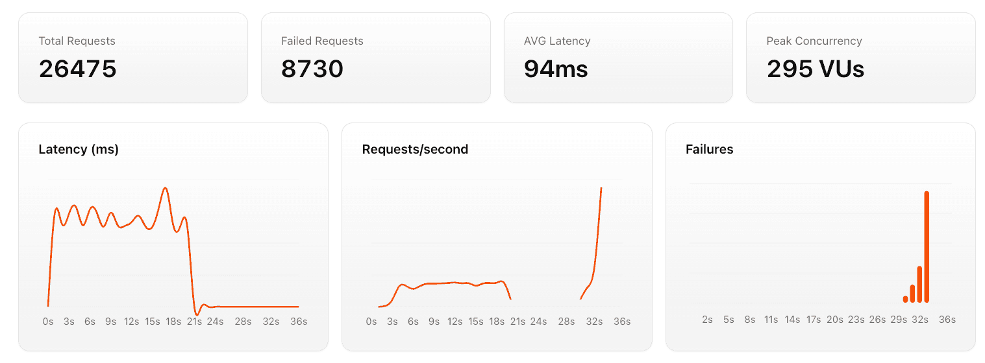
Task: Click the highest peak of the Latency line
Action: pyautogui.click(x=166, y=189)
